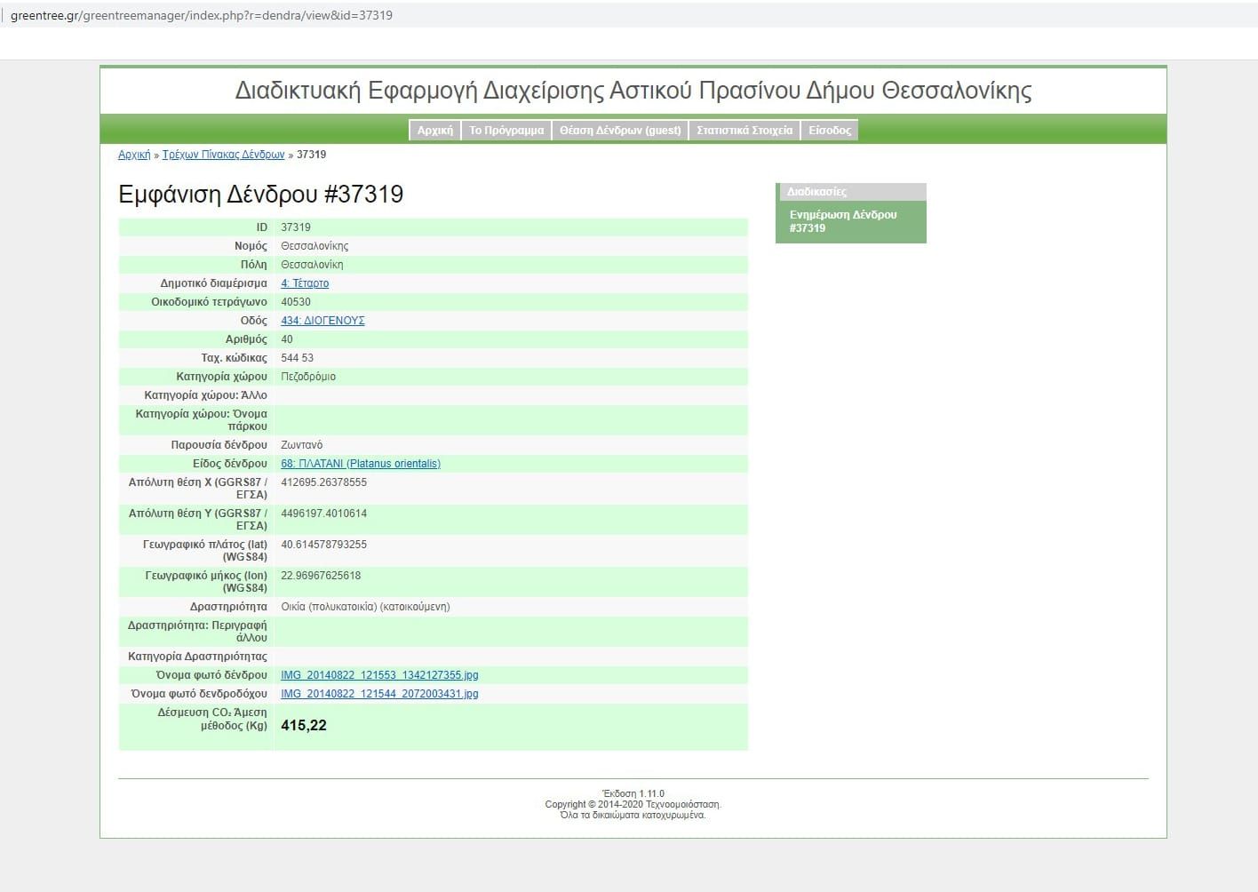Image resolution: width=1258 pixels, height=892 pixels.
Task: Click the 37319 breadcrumb text
Action: coord(311,155)
